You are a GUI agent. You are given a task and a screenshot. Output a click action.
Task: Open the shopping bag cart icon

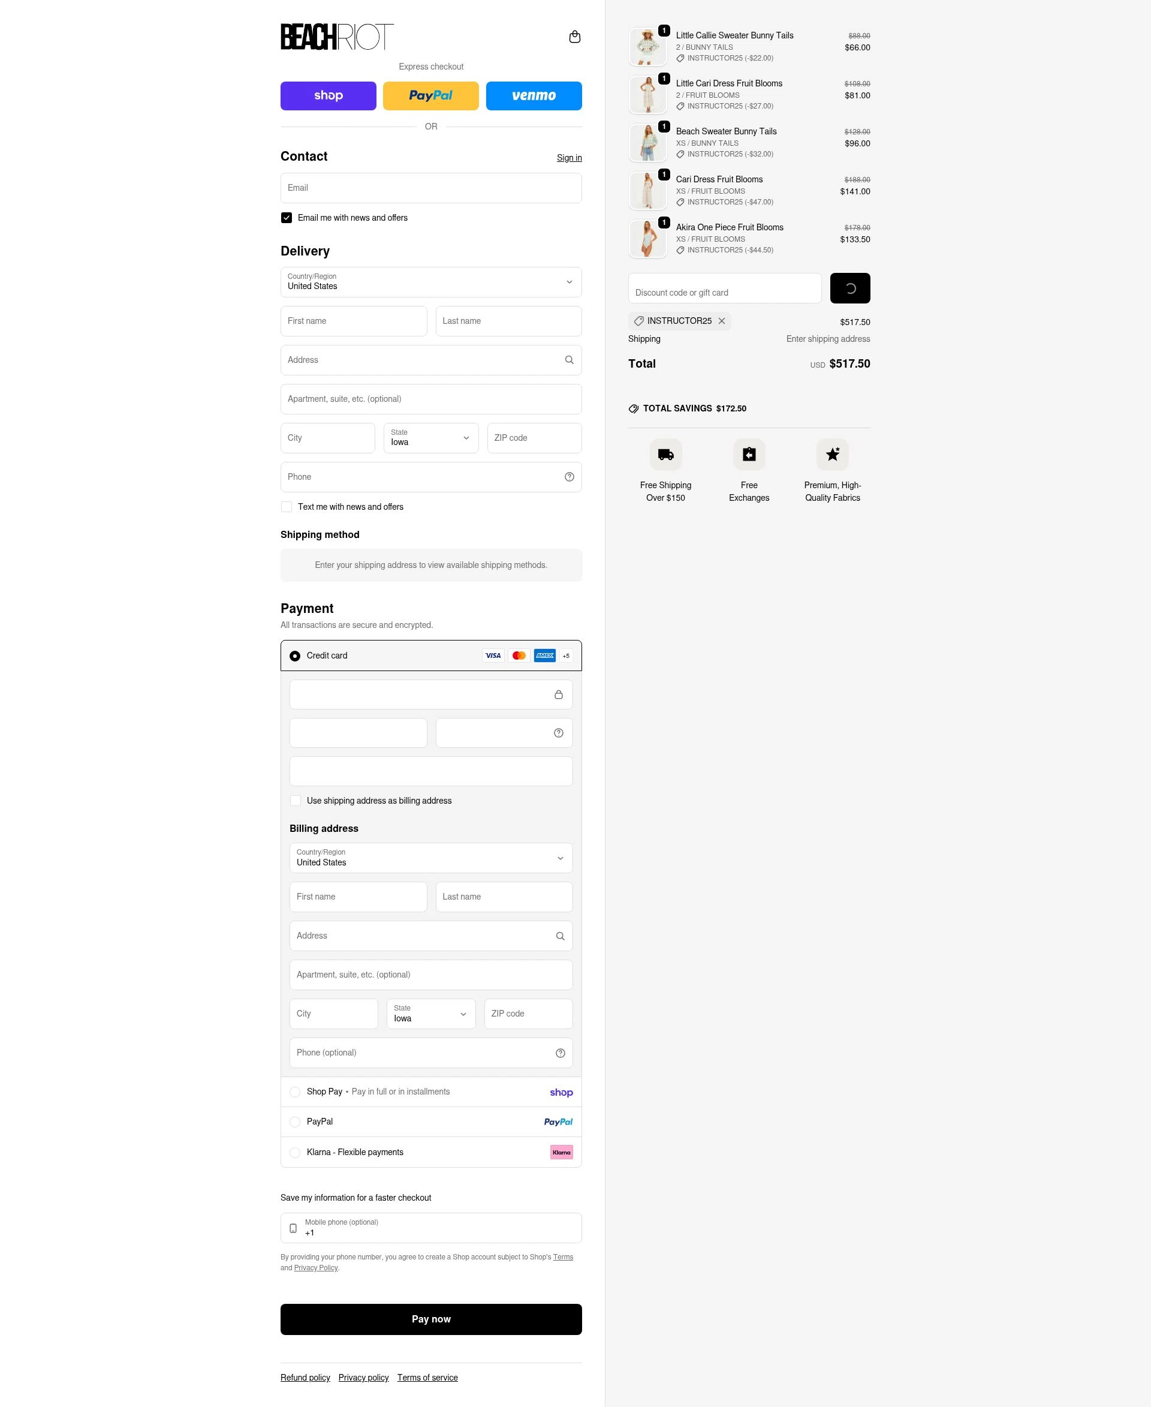(574, 37)
